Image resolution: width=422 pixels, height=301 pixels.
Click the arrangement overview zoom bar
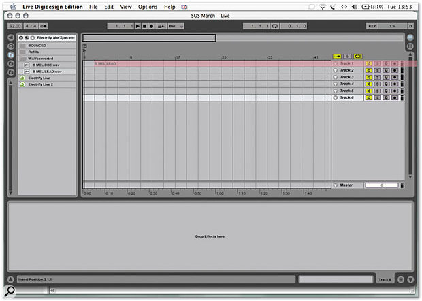tap(149, 37)
